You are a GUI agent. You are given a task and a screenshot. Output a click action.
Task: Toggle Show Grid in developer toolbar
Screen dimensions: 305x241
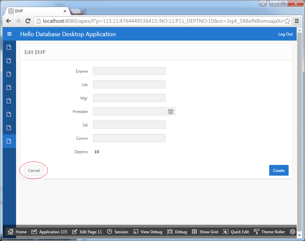pos(205,232)
